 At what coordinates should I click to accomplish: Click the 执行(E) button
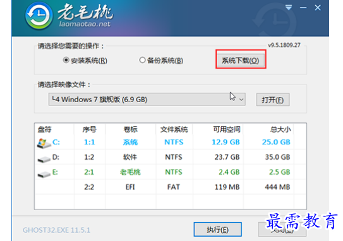pos(218,230)
